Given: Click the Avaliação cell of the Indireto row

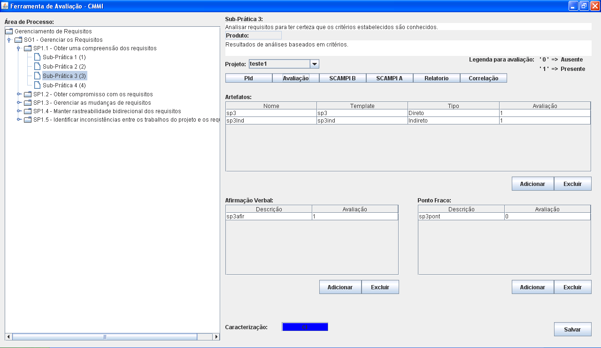Looking at the screenshot, I should click(545, 121).
